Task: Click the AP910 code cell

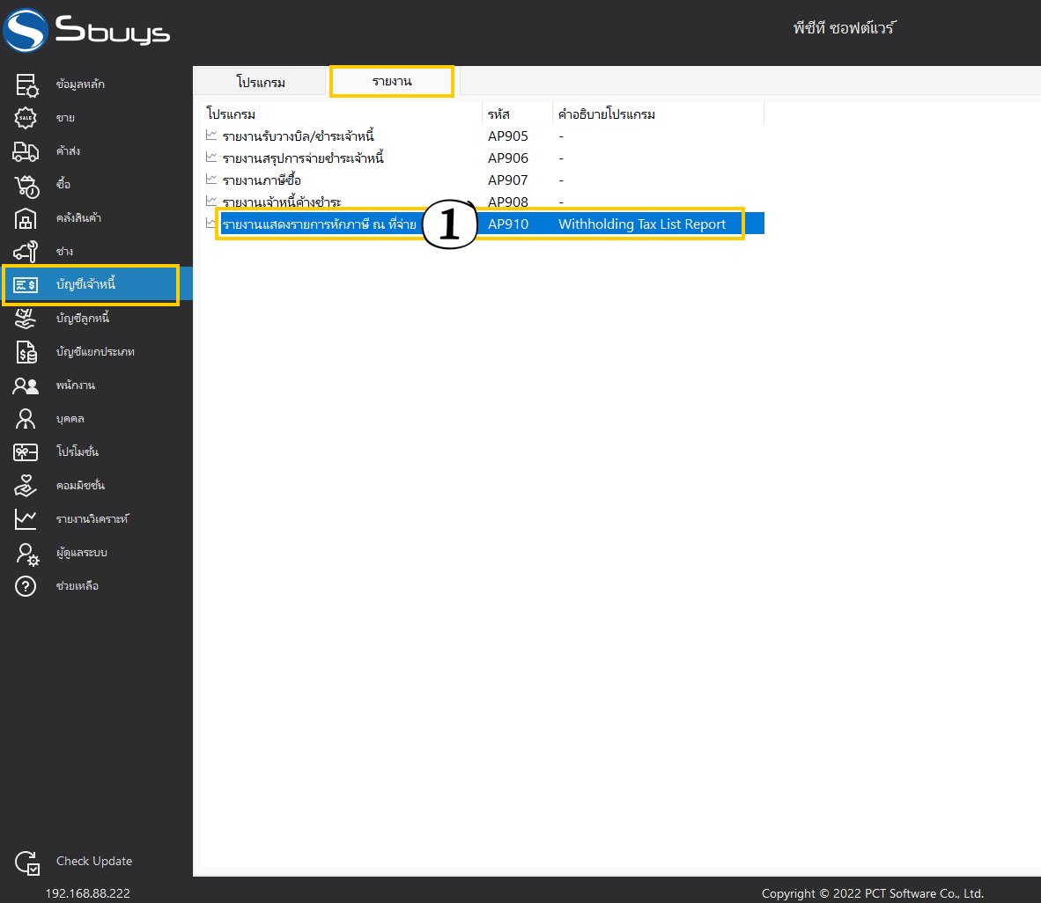Action: (508, 224)
